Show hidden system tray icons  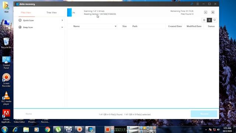click(206, 130)
